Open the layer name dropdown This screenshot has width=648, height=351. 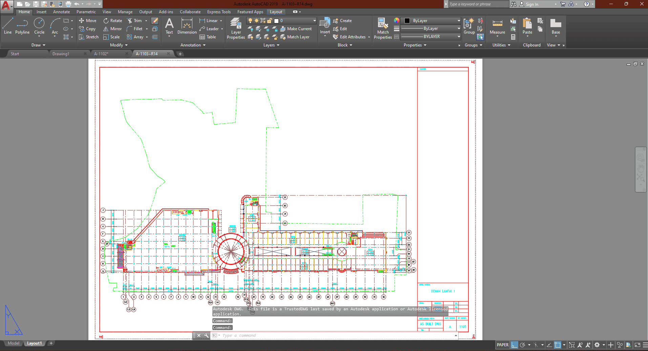pyautogui.click(x=314, y=21)
